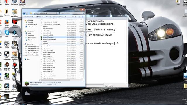Open Недавние места in the sidebar
This screenshot has width=187, height=105.
[x=31, y=24]
